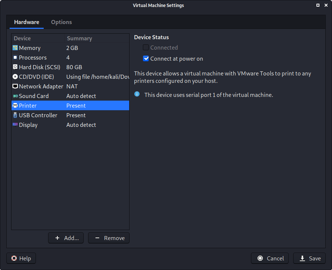
Task: Save the virtual machine settings
Action: 309,258
